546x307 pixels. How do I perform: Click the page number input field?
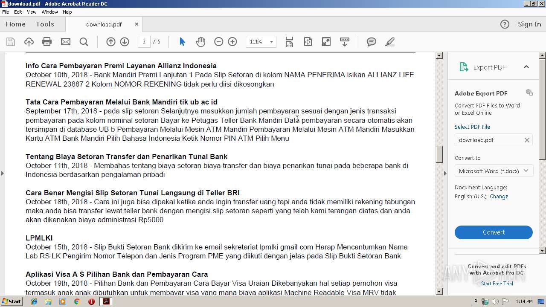click(x=144, y=42)
